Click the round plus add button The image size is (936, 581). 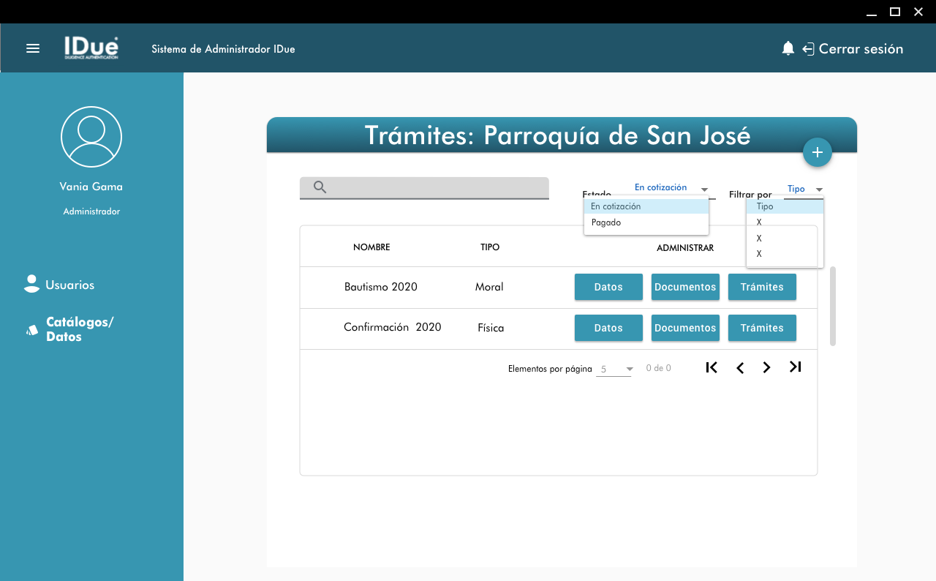click(817, 152)
